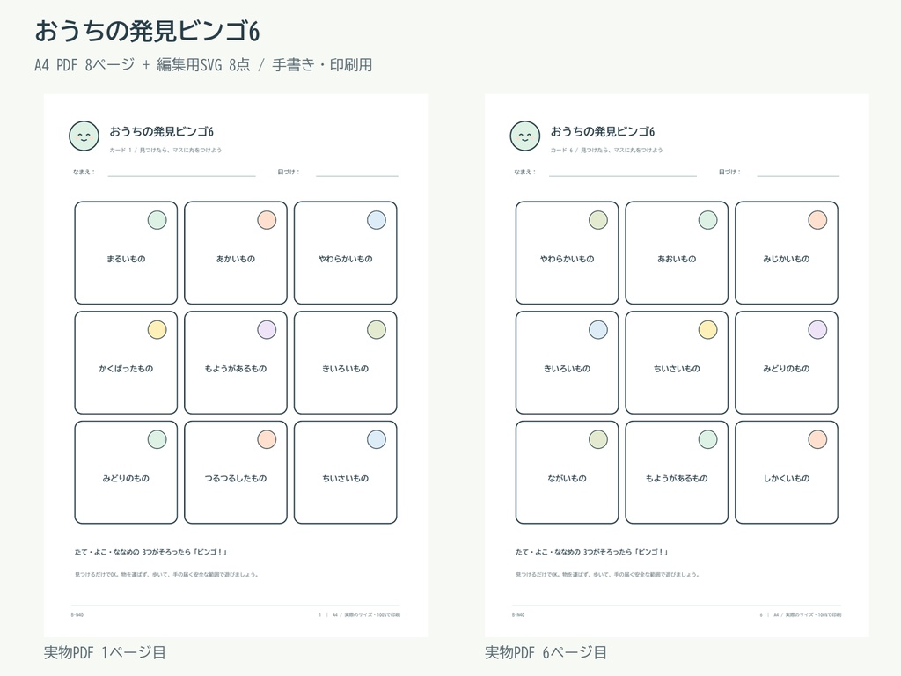Click the 日づけ line on the card 6 page
901x676 pixels.
coord(798,175)
